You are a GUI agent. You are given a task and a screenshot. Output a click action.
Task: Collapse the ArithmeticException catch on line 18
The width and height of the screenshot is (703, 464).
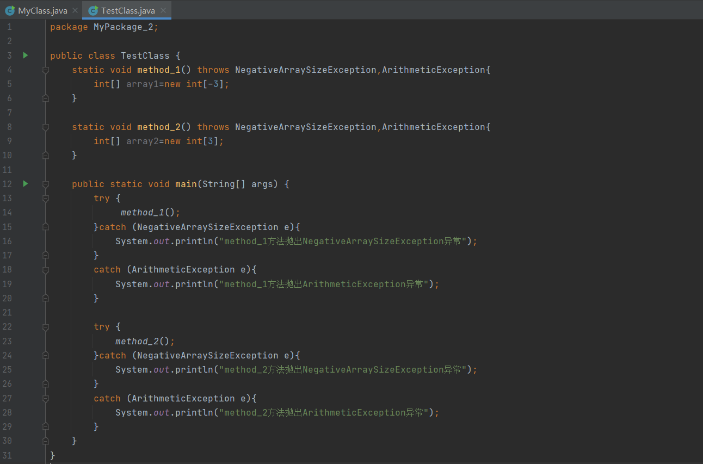click(46, 270)
